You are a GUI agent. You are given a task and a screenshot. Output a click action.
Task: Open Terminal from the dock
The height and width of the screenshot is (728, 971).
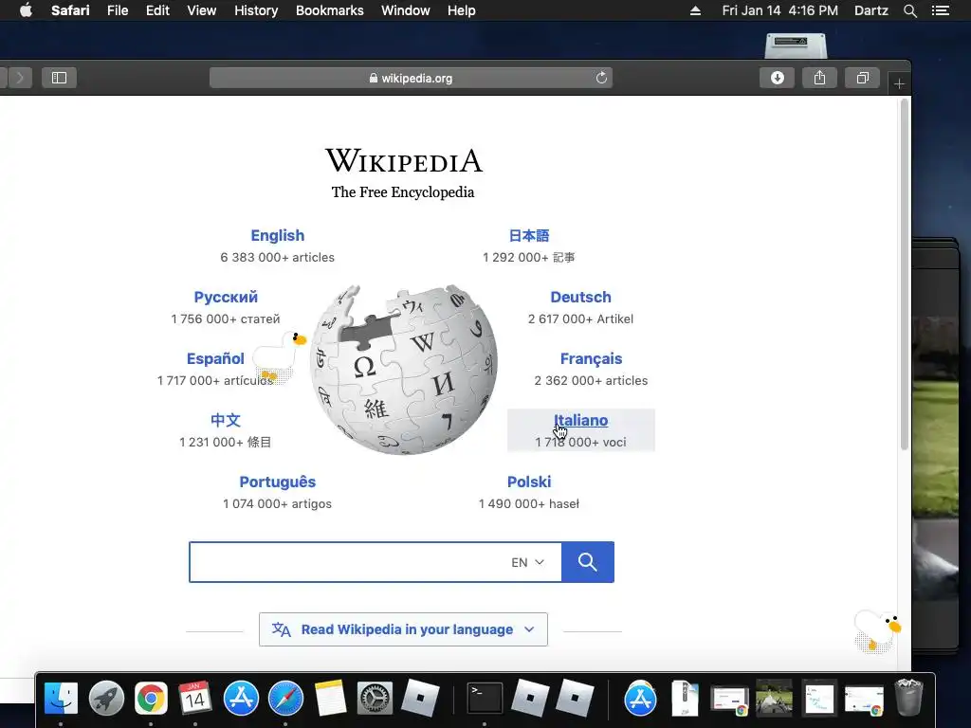point(485,699)
